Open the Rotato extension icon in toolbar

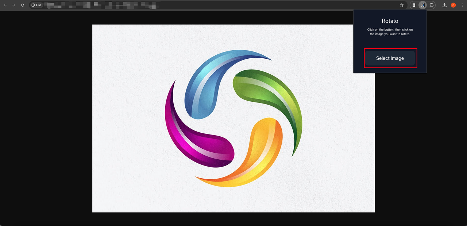[x=422, y=5]
